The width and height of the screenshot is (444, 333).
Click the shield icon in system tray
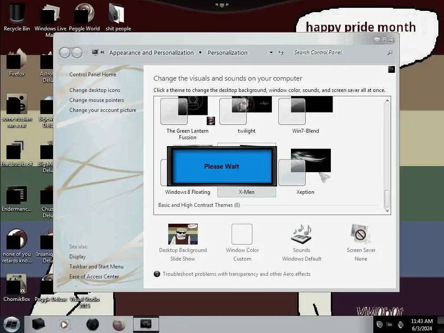click(380, 324)
